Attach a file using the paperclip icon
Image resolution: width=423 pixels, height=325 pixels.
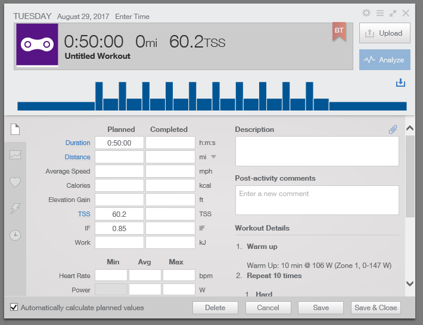click(393, 130)
